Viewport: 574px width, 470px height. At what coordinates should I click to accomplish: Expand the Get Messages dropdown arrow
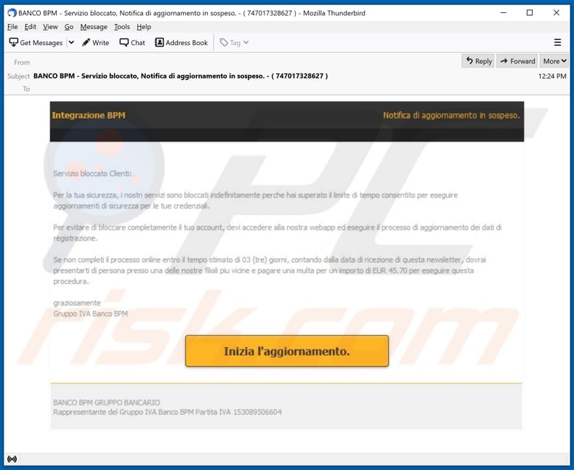pyautogui.click(x=71, y=42)
